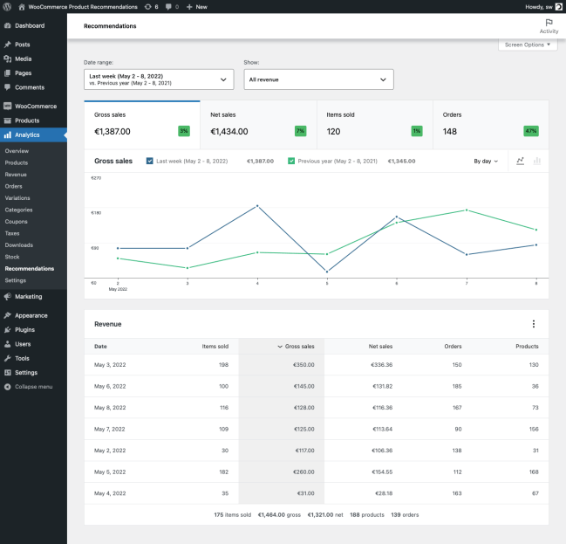Toggle Last week chart legend checkbox
Viewport: 566px width, 544px height.
[150, 161]
